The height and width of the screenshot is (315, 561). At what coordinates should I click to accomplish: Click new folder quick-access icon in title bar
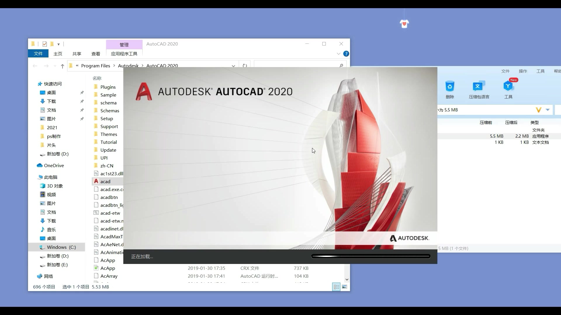pos(52,44)
